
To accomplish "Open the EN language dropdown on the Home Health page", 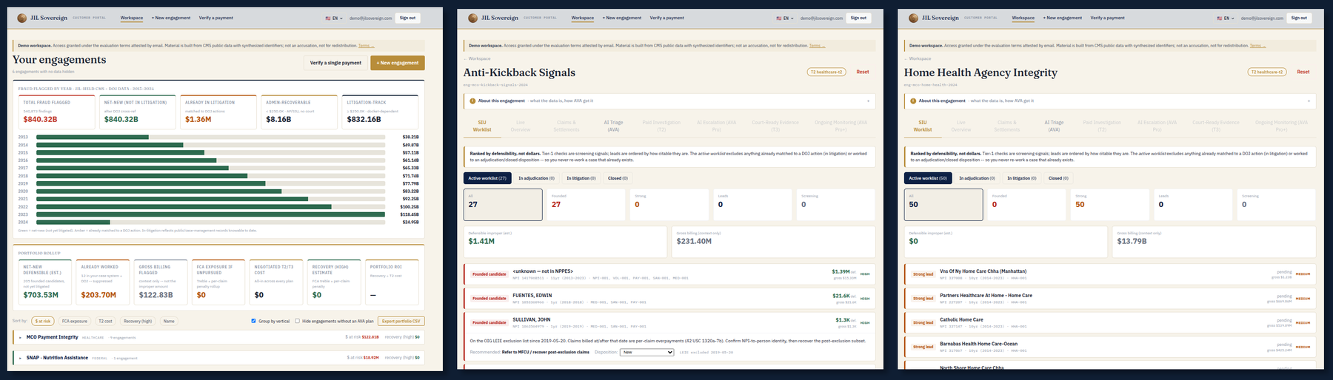I will point(1226,18).
